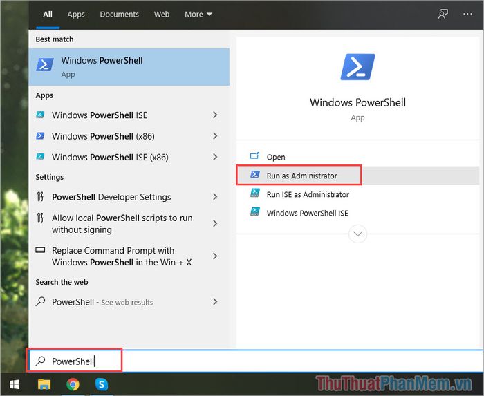Show more actions with the down chevron

pyautogui.click(x=357, y=234)
